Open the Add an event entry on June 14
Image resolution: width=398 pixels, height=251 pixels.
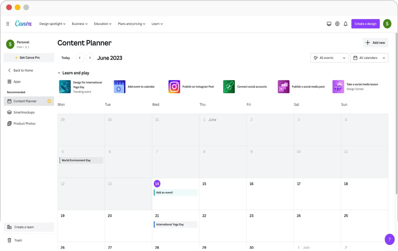point(175,192)
